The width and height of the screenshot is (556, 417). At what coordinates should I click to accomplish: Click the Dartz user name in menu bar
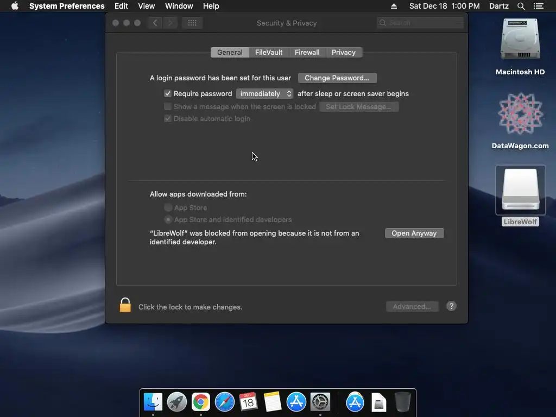pyautogui.click(x=499, y=6)
